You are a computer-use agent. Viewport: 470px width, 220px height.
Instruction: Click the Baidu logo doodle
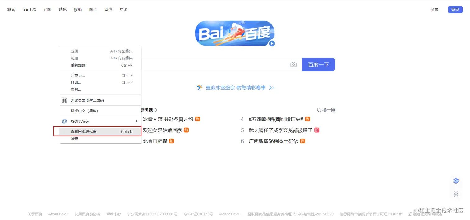click(x=235, y=33)
